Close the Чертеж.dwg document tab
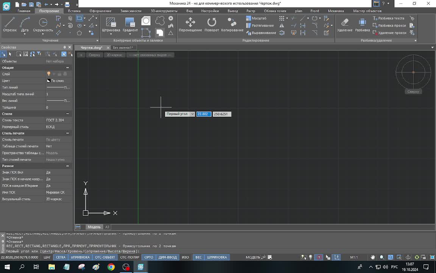Image resolution: width=436 pixels, height=273 pixels. [x=108, y=48]
